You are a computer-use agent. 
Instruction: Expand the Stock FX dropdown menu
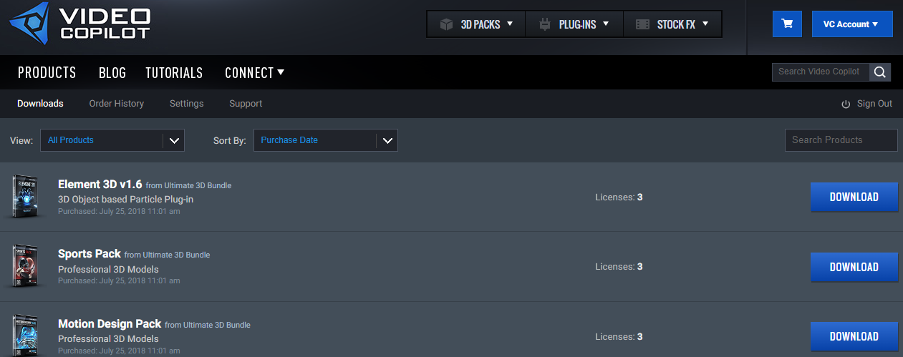click(672, 24)
